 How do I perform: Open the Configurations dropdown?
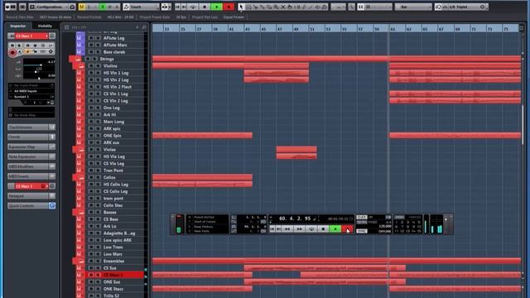click(51, 7)
